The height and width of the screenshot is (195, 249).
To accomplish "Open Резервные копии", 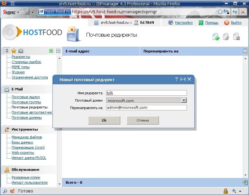I will [26, 177].
